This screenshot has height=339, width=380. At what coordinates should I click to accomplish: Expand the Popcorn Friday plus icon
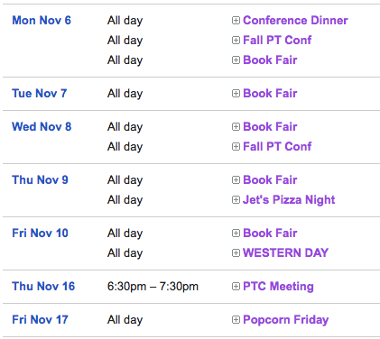pos(236,320)
